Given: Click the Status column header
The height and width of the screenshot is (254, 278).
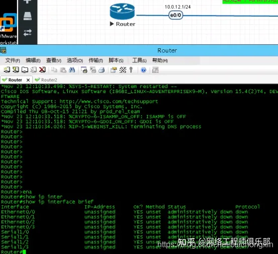Looking at the screenshot, I should [x=176, y=207].
